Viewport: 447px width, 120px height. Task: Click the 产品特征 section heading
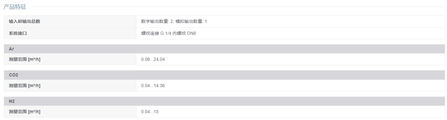coord(15,7)
